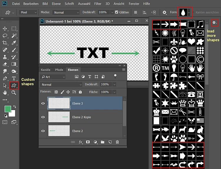The width and height of the screenshot is (221, 169).
Task: Create a new layer group folder
Action: click(x=103, y=142)
